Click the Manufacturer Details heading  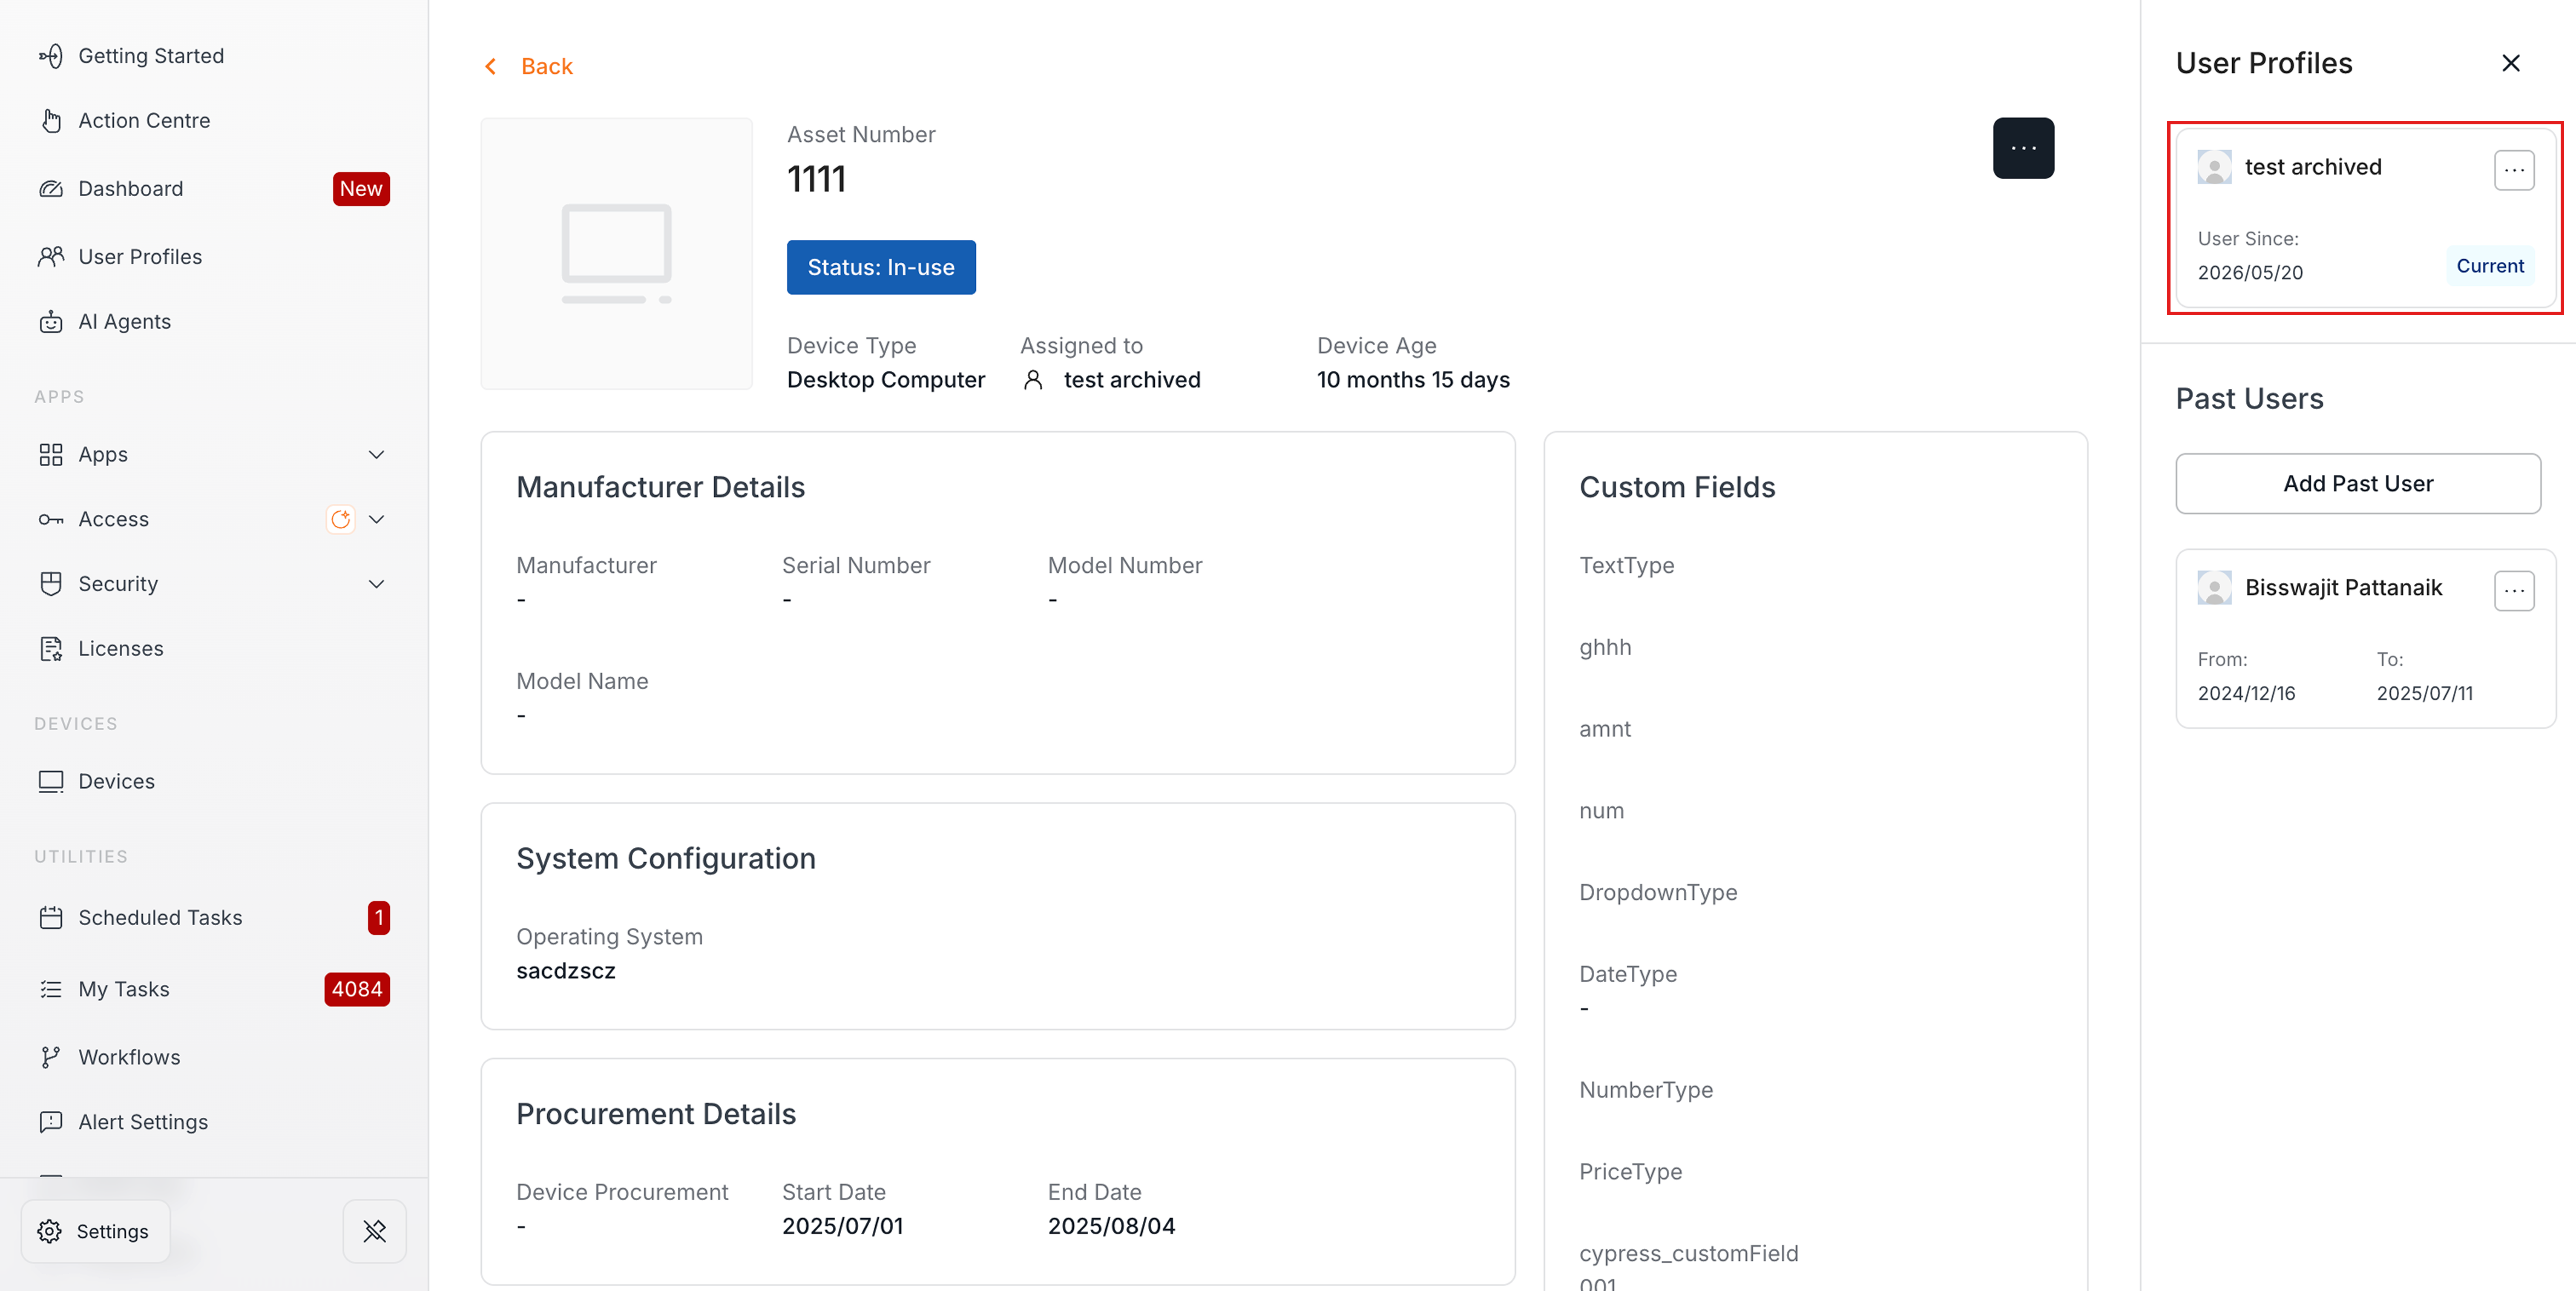tap(660, 488)
